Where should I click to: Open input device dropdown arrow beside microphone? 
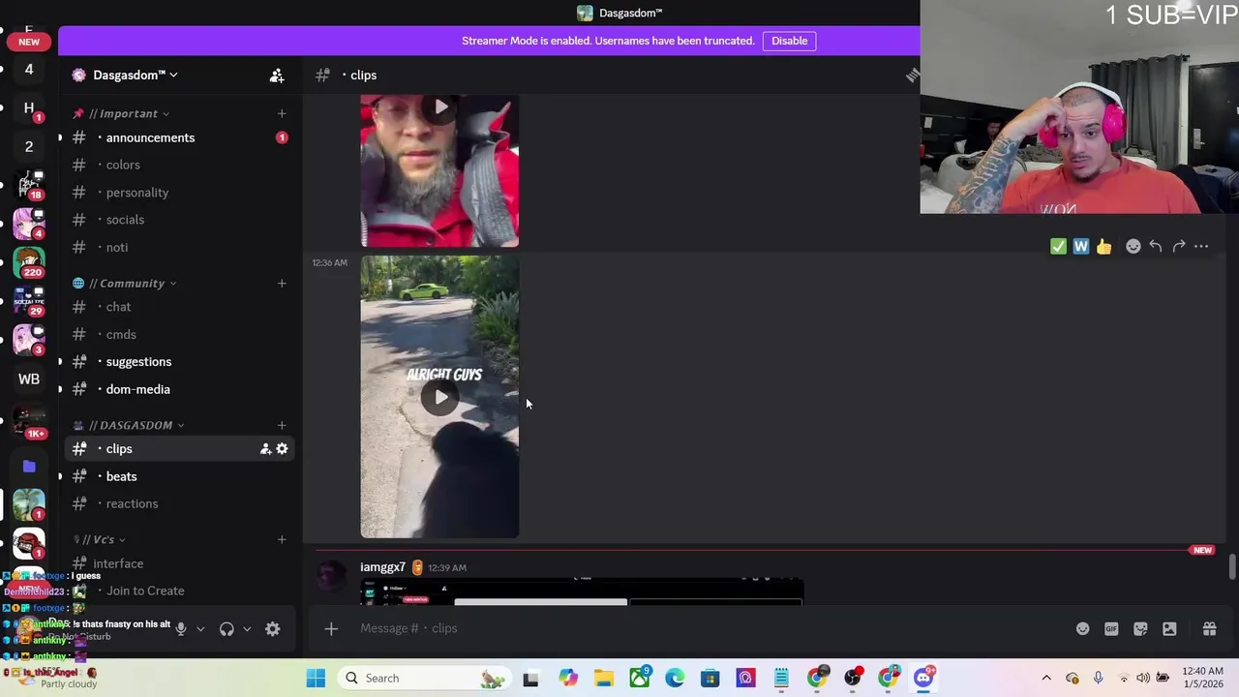[200, 628]
